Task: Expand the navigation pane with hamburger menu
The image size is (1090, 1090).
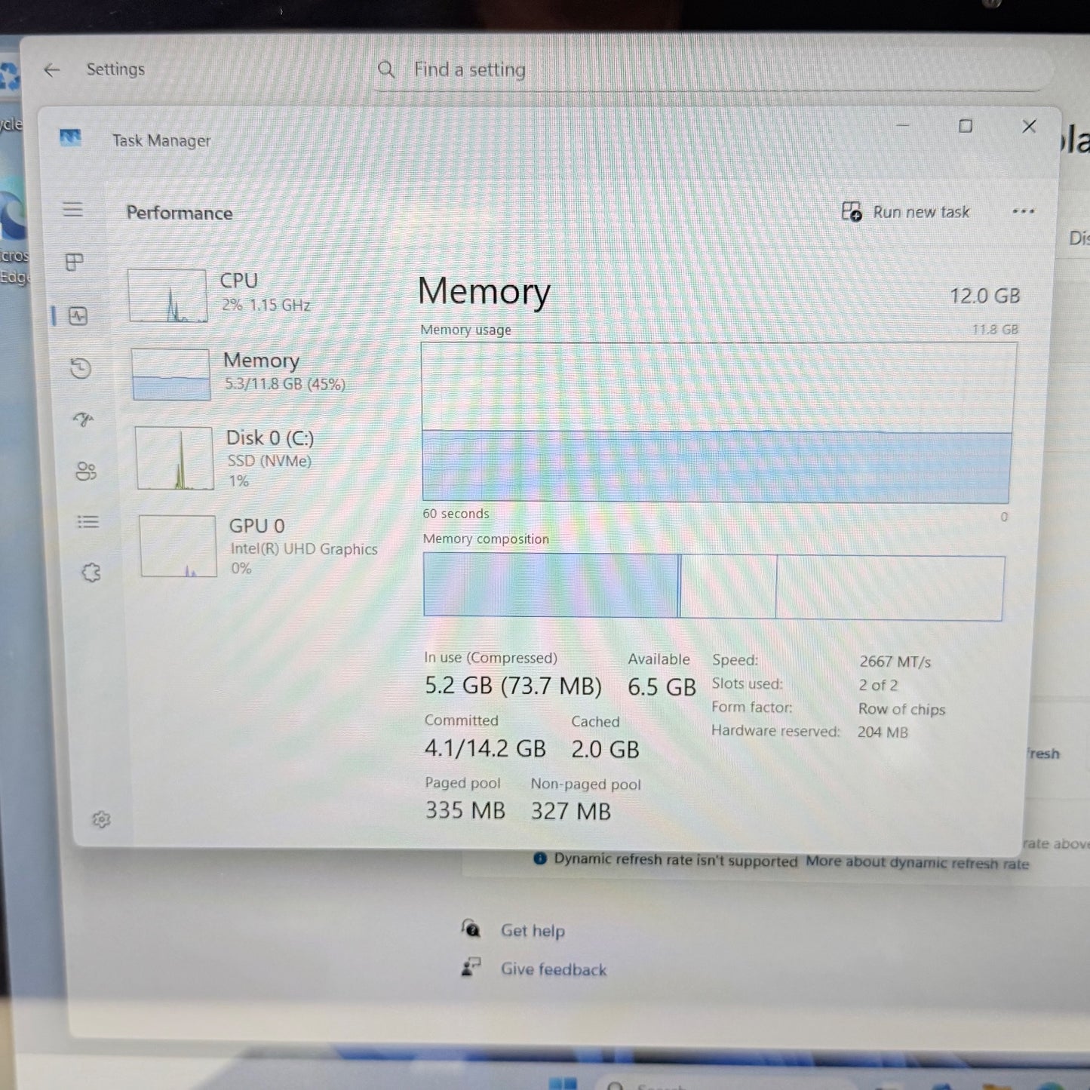Action: [73, 210]
